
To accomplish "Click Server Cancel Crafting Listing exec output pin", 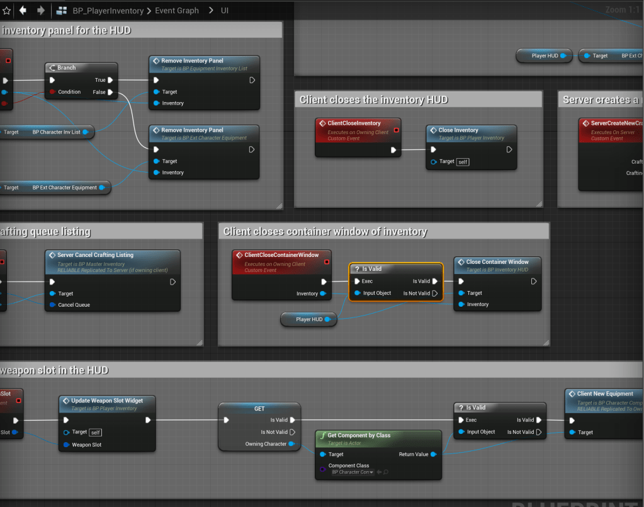I will pos(173,282).
